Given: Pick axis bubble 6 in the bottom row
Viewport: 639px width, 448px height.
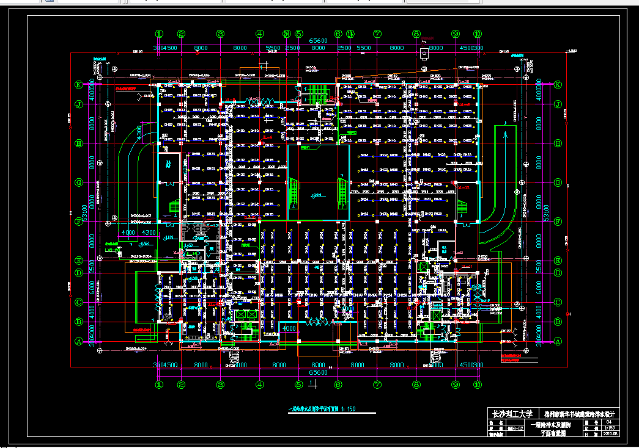Looking at the screenshot, I should click(x=338, y=385).
